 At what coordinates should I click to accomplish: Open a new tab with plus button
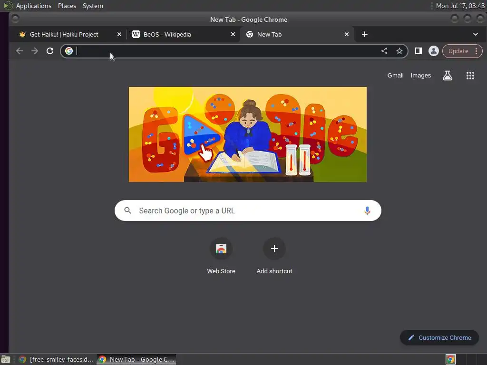pos(365,34)
